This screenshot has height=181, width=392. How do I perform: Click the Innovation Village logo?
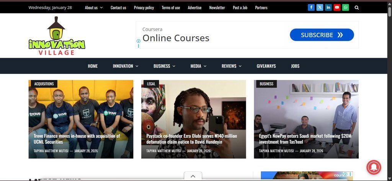click(x=57, y=36)
